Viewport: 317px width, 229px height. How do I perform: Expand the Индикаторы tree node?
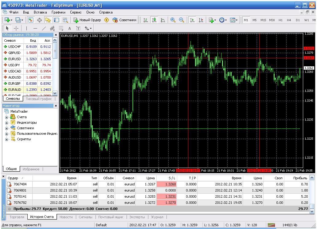coord(6,122)
